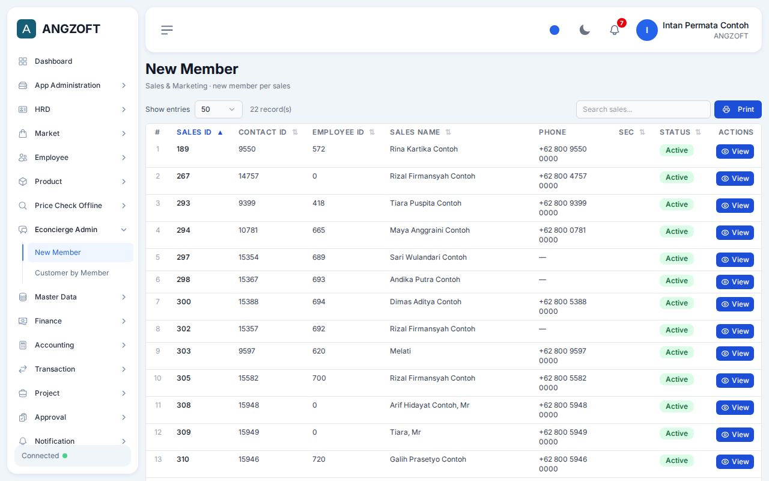769x481 pixels.
Task: Expand the Employee submenu chevron
Action: click(124, 158)
